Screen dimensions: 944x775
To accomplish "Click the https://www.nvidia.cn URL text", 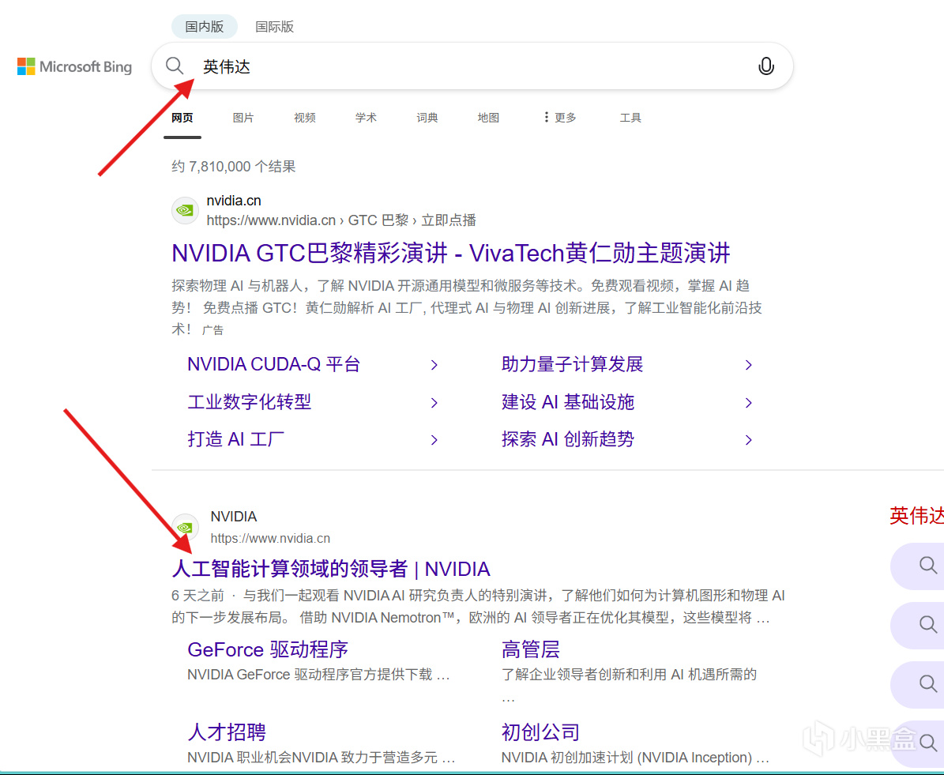I will [x=270, y=538].
